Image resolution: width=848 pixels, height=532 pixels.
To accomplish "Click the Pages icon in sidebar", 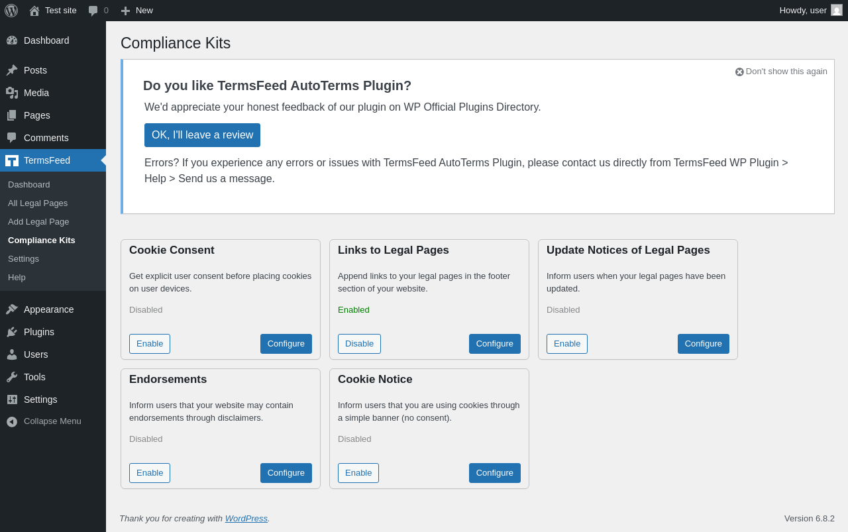I will (12, 115).
